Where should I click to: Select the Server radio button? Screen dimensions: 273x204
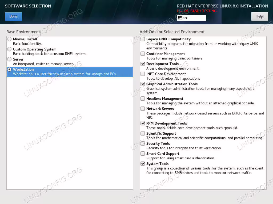tap(9, 59)
